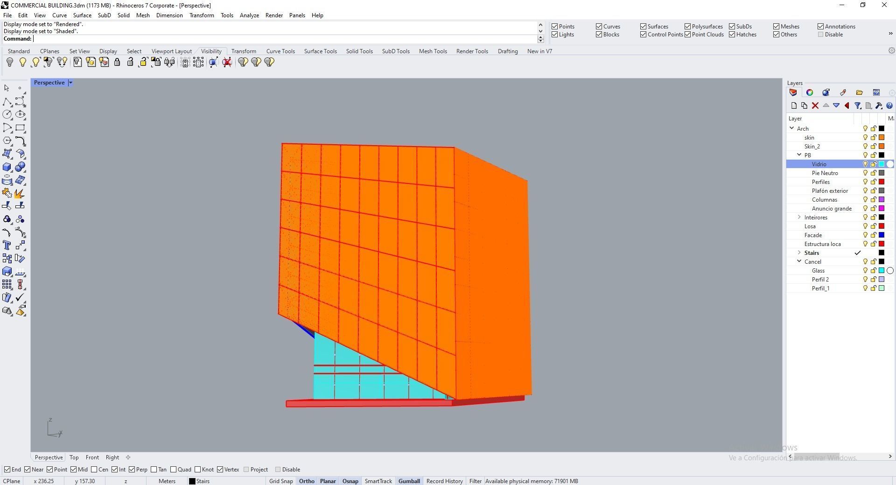Change the Vidrio layer cyan color swatch
The image size is (896, 485).
(882, 164)
